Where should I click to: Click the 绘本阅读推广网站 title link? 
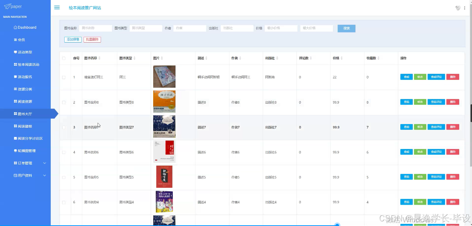(x=85, y=8)
